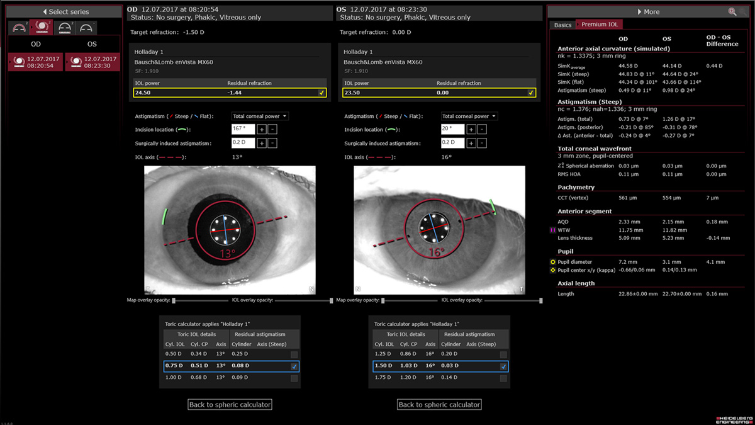The height and width of the screenshot is (425, 755).
Task: Increase OS surgically induced astigmatism
Action: pyautogui.click(x=471, y=143)
